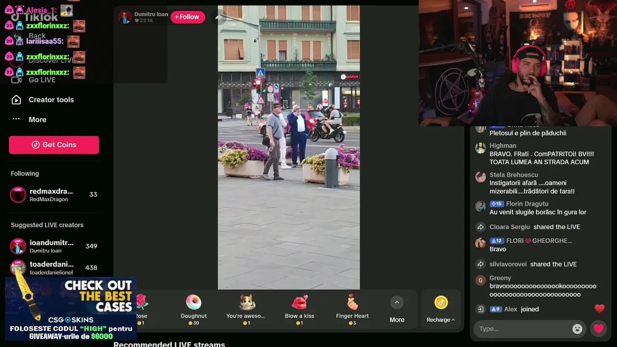
Task: Click the 22.1K likes count
Action: (144, 21)
